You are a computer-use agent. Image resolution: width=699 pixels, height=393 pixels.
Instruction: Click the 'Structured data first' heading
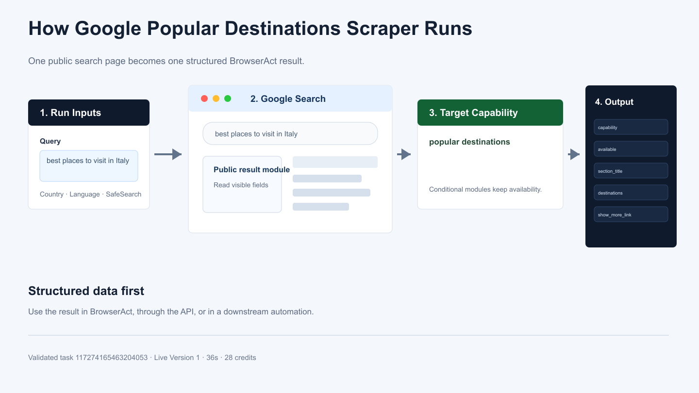[x=86, y=291]
